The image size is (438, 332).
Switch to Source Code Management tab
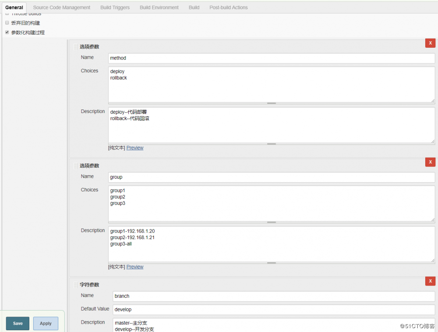61,7
